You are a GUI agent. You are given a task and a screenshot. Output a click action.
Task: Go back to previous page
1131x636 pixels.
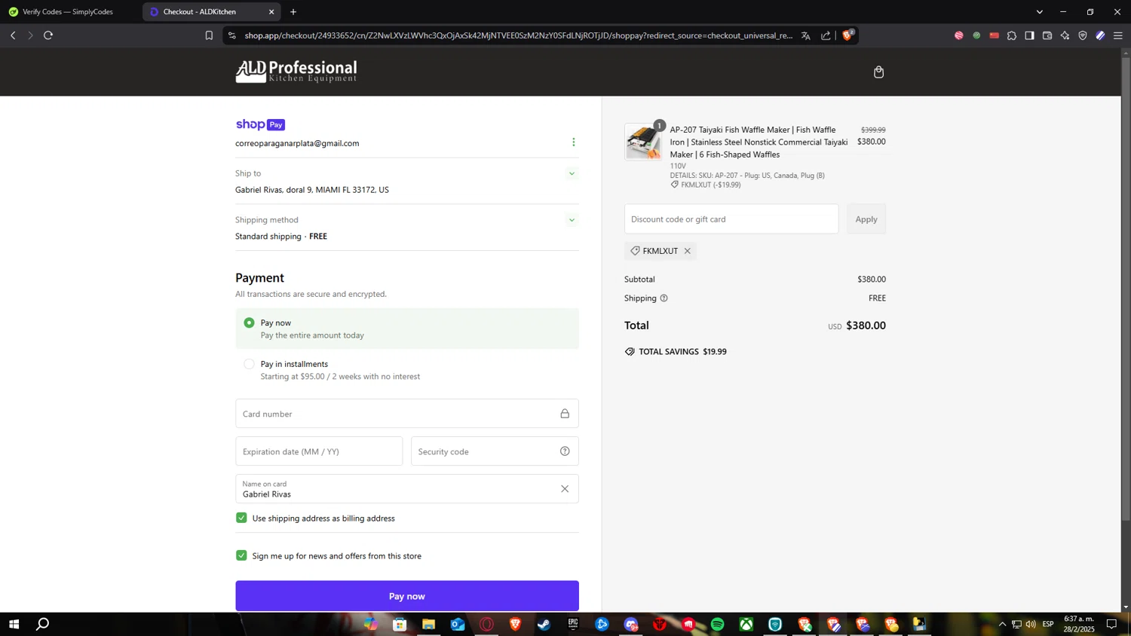[13, 35]
